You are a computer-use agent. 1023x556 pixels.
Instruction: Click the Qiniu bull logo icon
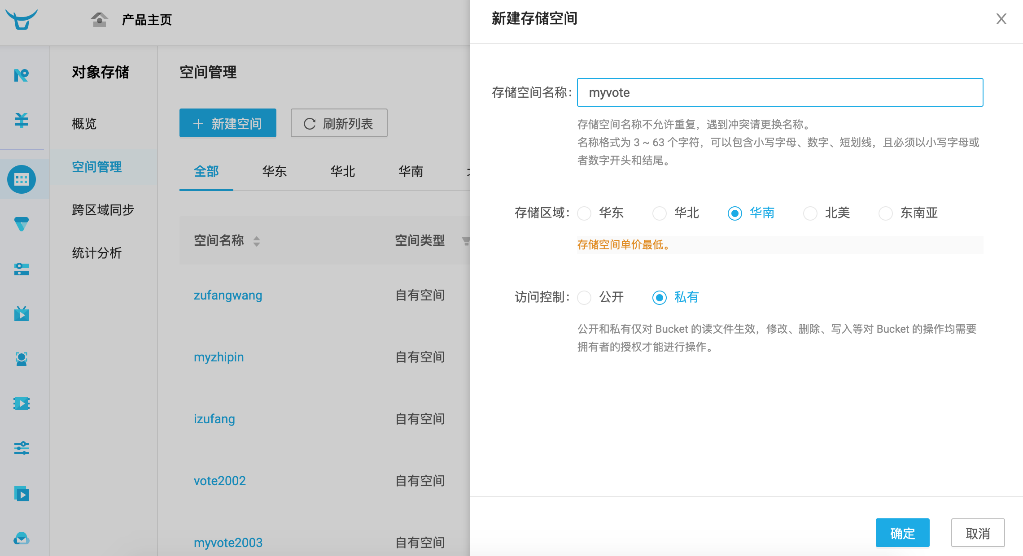pyautogui.click(x=21, y=19)
